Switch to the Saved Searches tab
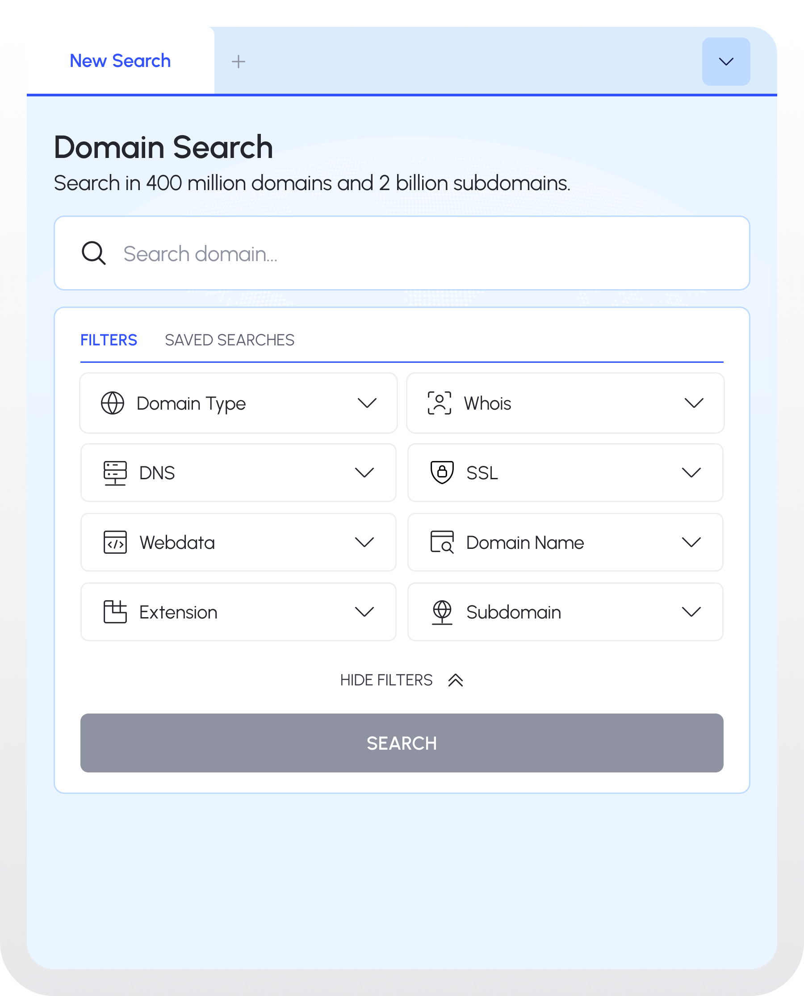The width and height of the screenshot is (804, 996). click(x=229, y=340)
